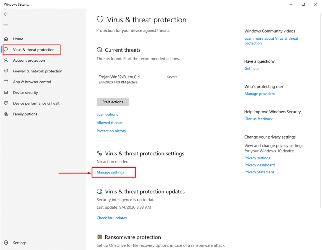Click the Settings gear icon
This screenshot has width=322, height=250.
pos(6,242)
